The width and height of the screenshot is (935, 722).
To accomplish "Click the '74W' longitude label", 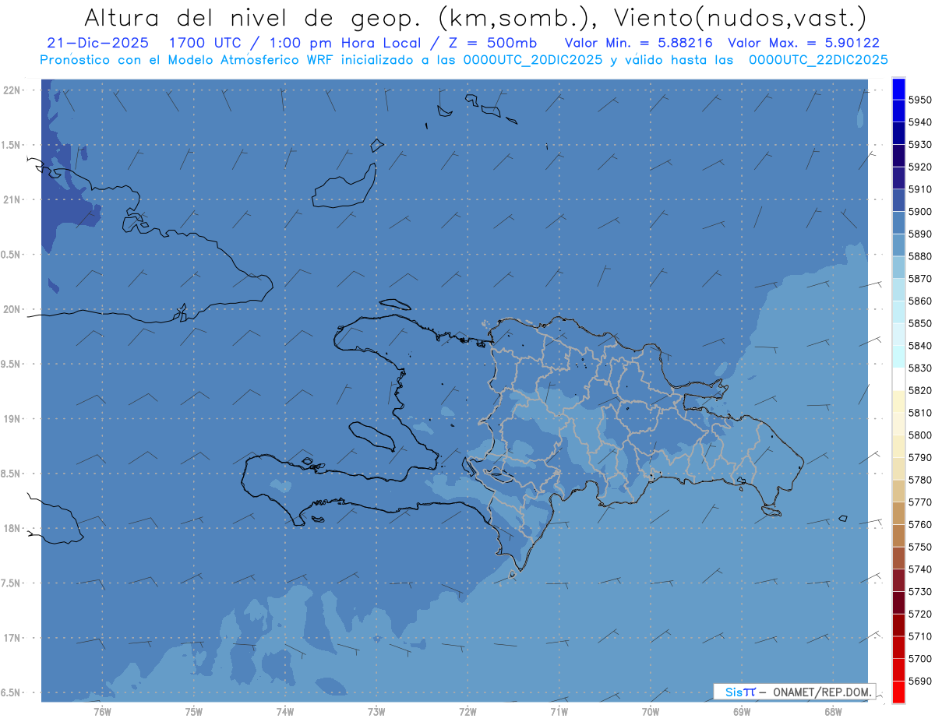I will tap(285, 711).
